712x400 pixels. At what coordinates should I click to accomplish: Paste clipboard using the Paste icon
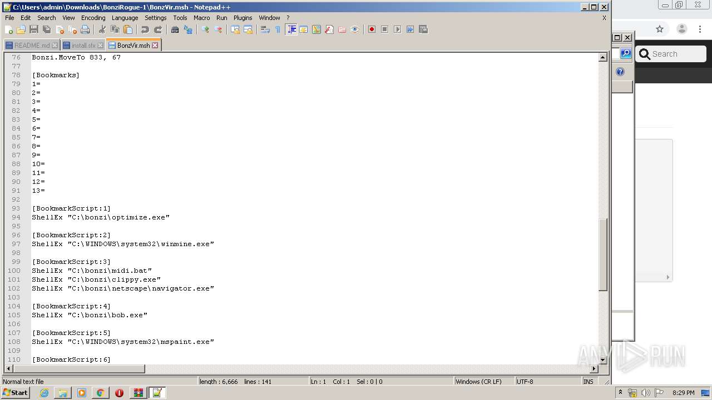127,29
